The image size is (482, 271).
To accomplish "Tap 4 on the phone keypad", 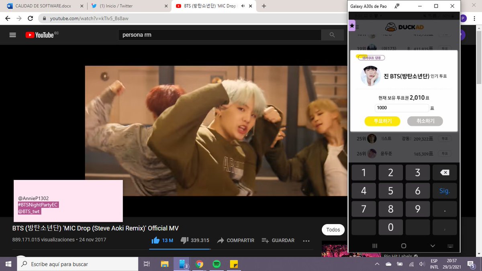I will tap(364, 191).
